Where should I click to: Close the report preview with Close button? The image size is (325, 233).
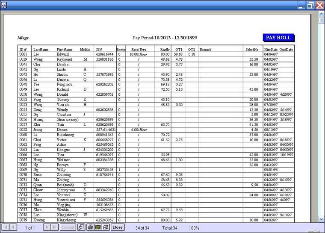tap(118, 227)
